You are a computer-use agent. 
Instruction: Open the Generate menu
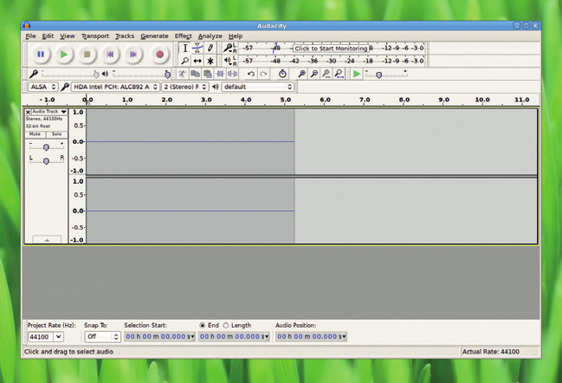pos(154,36)
